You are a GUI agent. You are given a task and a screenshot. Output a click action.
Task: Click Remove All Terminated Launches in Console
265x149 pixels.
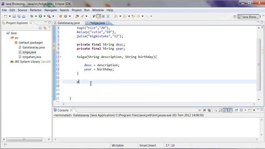pyautogui.click(x=209, y=110)
